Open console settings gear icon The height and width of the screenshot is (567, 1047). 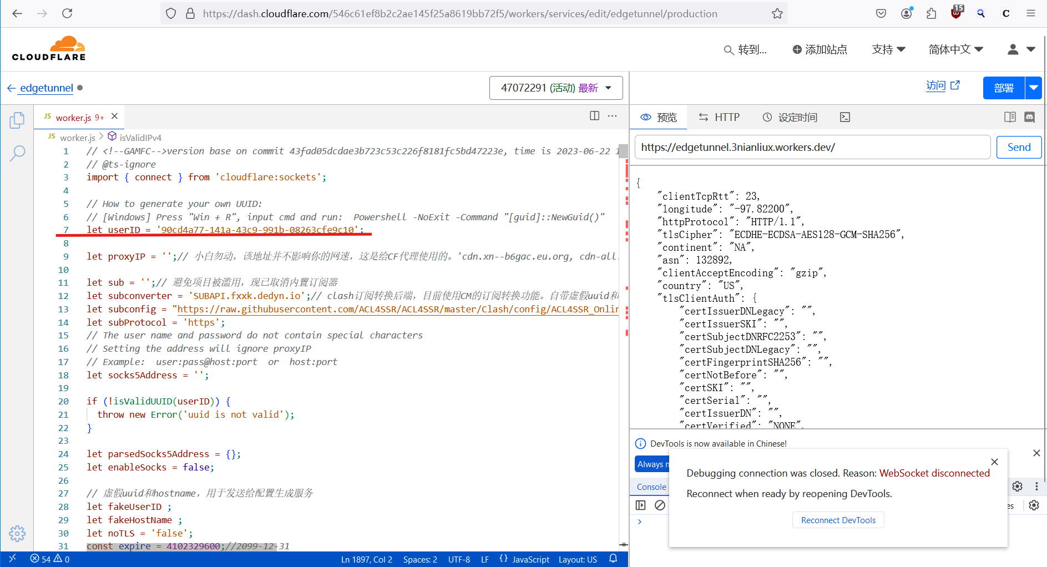1034,505
